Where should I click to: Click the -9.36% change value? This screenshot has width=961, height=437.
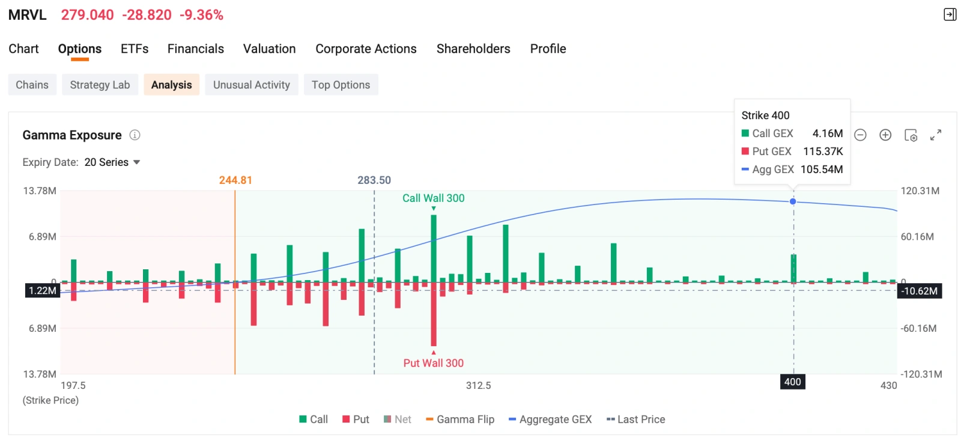point(202,15)
